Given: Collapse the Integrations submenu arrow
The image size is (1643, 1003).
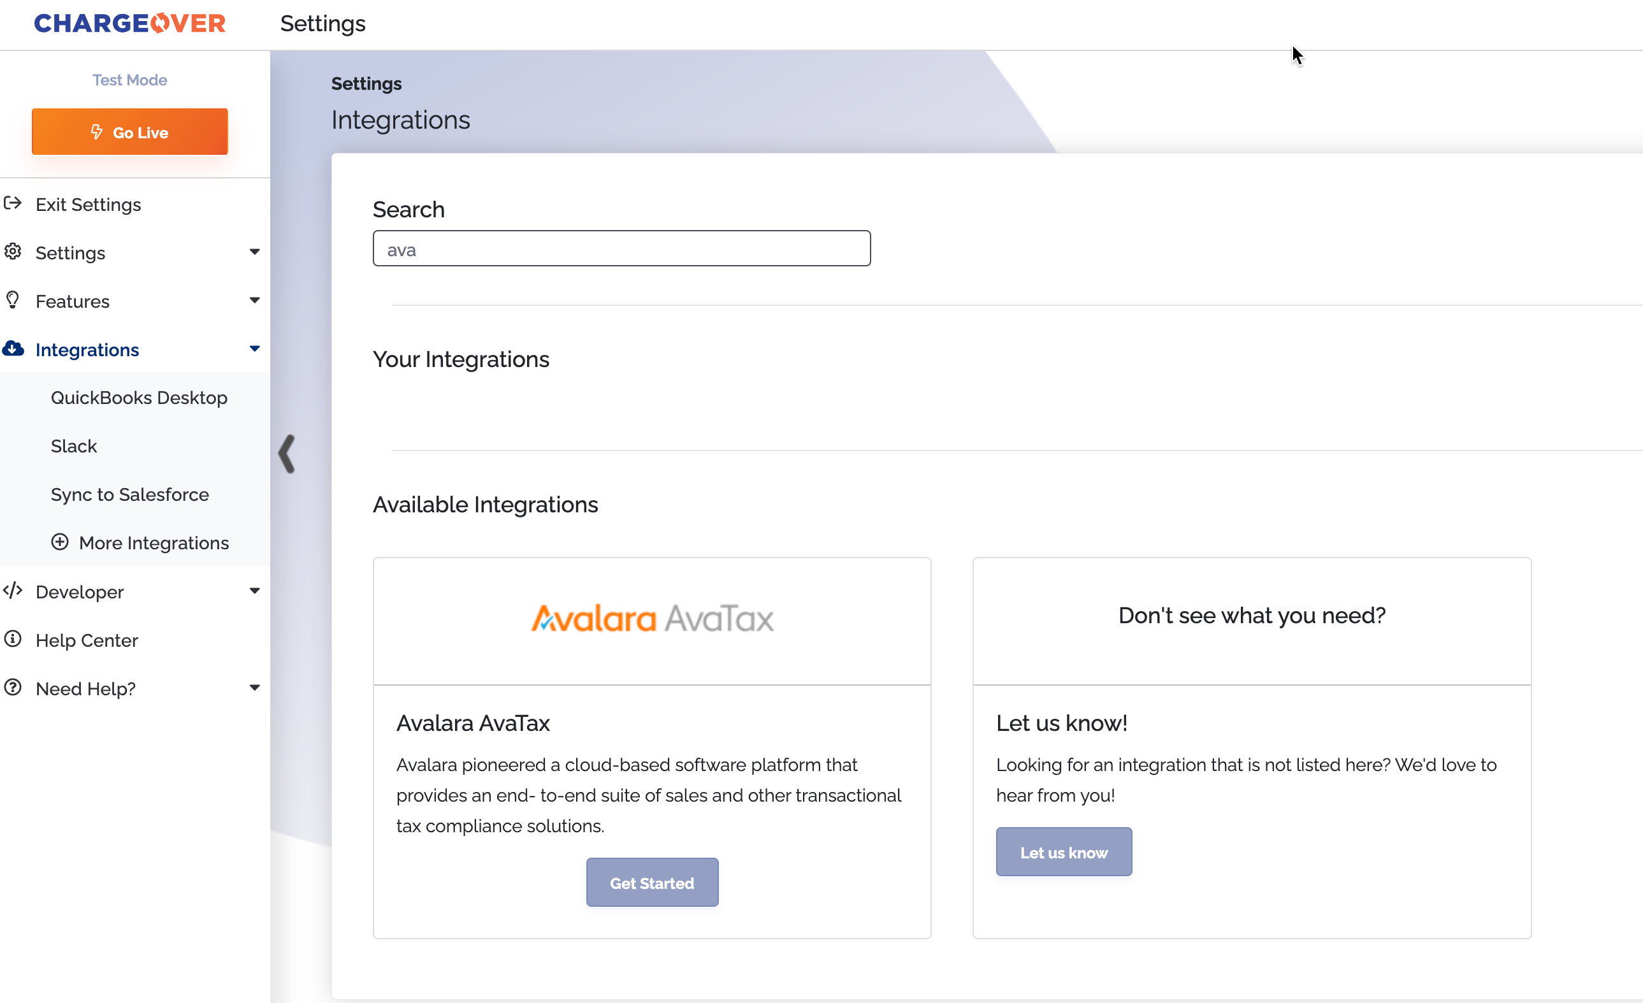Looking at the screenshot, I should [x=254, y=349].
